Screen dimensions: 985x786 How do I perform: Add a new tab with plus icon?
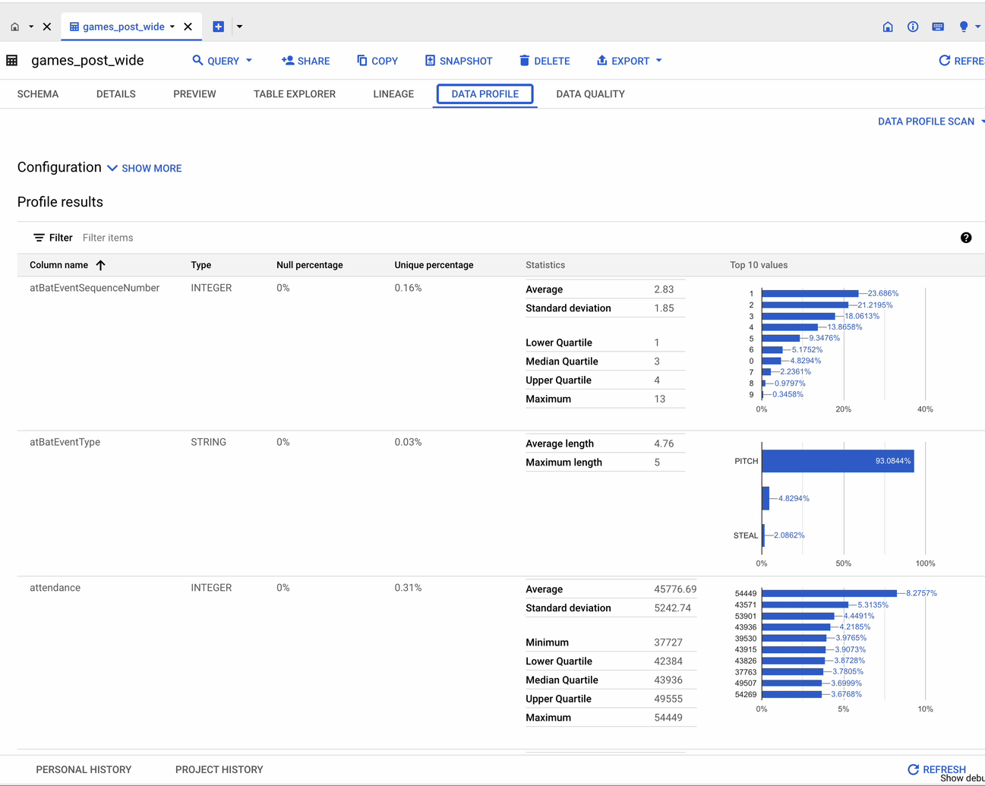pyautogui.click(x=219, y=27)
